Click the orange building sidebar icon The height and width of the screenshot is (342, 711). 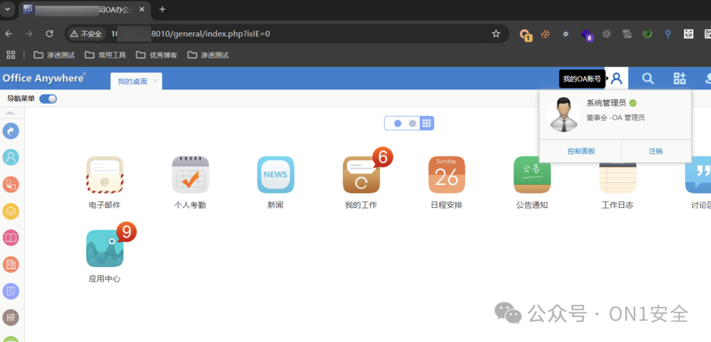tap(11, 264)
